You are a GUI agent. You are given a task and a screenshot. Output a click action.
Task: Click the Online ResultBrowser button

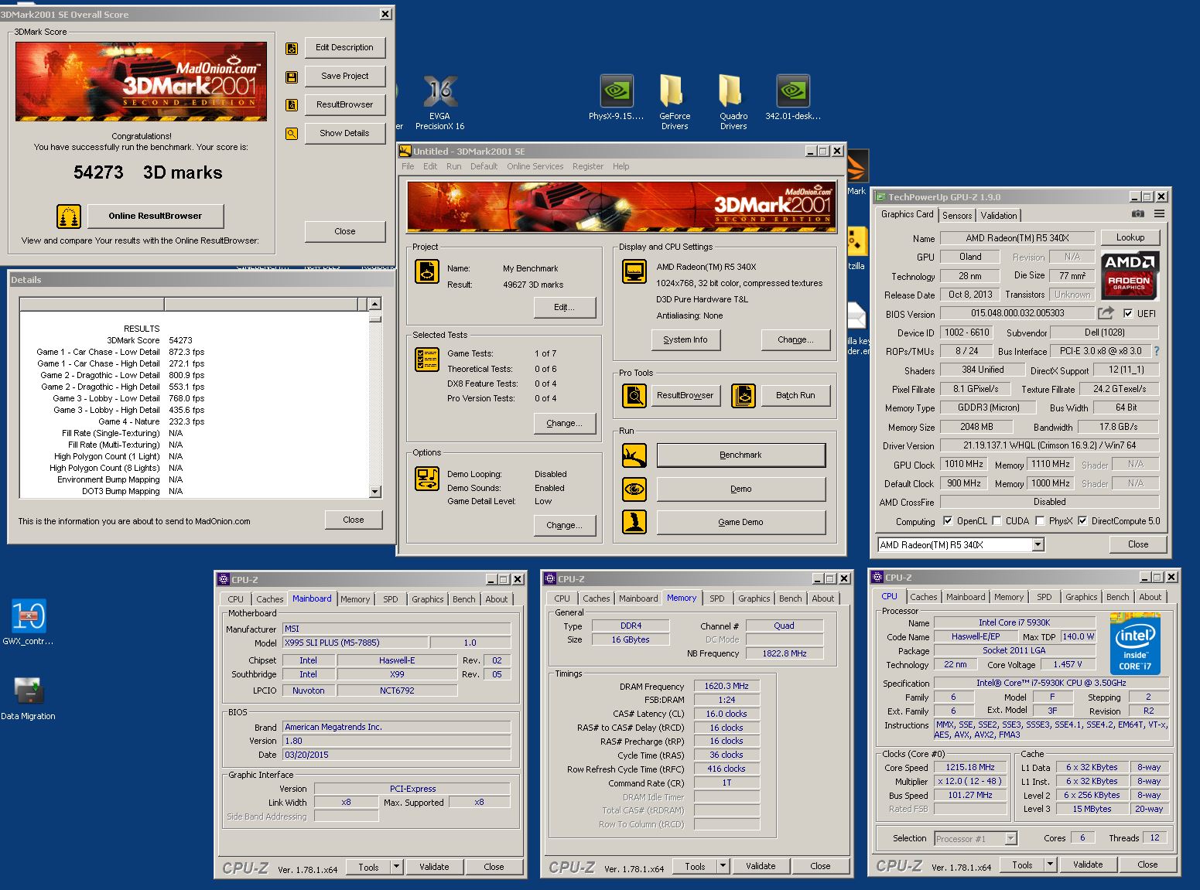click(156, 217)
